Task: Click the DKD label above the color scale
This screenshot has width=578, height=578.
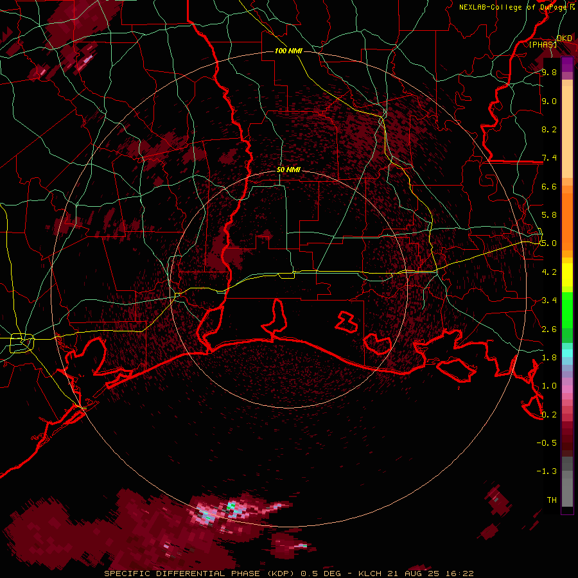Action: [565, 39]
